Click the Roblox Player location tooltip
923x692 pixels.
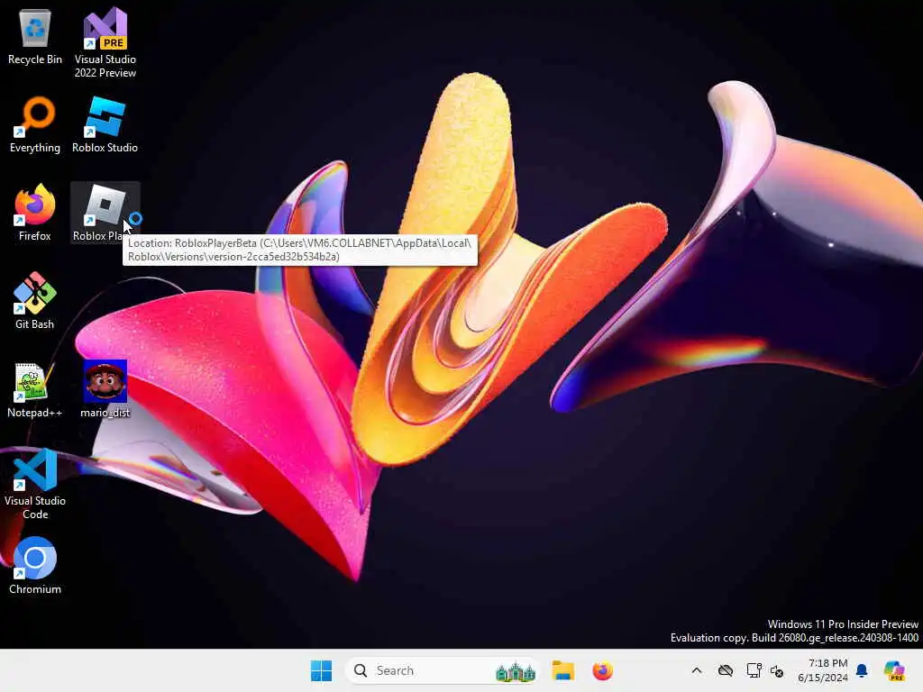(x=299, y=250)
